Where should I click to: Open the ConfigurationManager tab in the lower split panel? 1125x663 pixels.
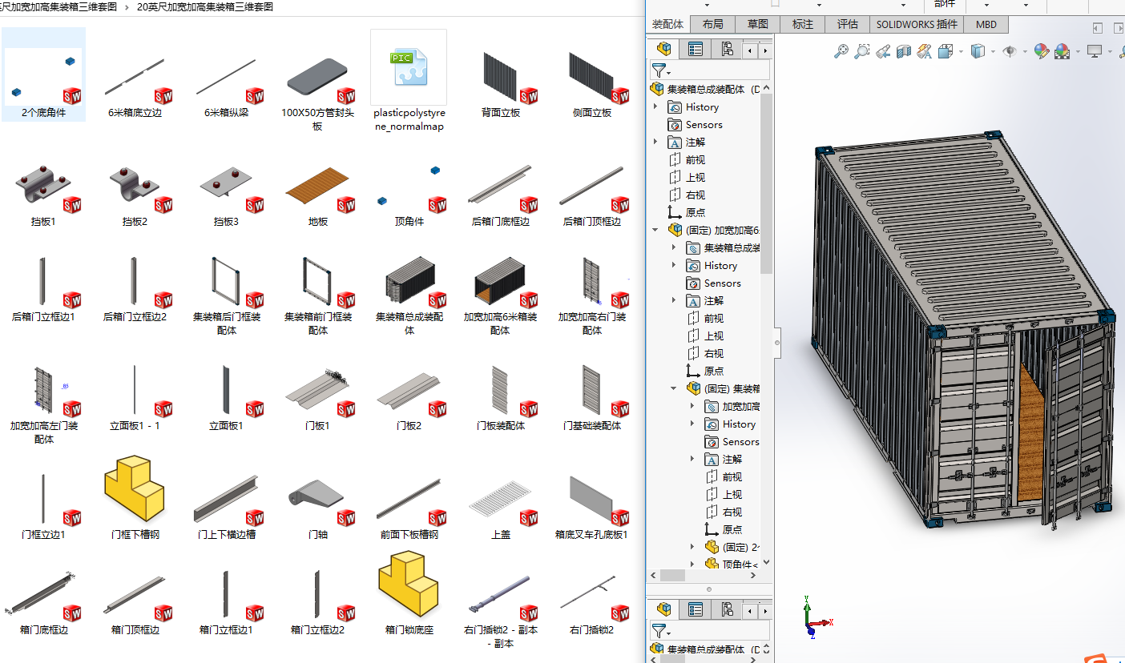click(727, 609)
